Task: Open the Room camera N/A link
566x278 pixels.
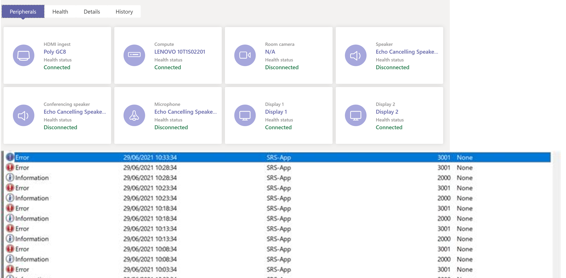Action: [270, 52]
